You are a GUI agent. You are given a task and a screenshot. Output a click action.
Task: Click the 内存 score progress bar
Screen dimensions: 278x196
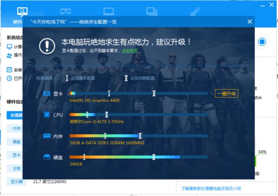click(x=139, y=136)
